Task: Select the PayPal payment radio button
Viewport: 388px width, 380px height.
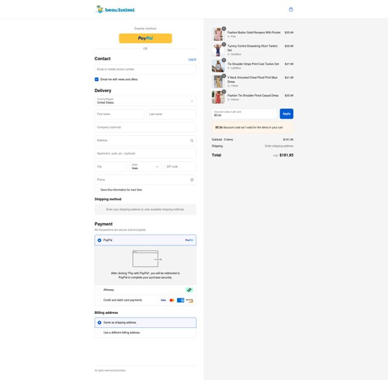Action: [x=99, y=240]
